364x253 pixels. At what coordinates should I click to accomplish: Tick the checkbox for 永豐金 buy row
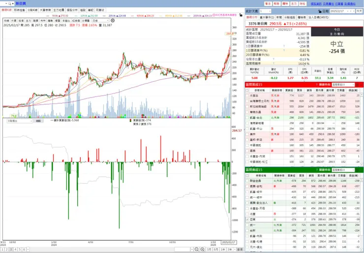pos(247,95)
